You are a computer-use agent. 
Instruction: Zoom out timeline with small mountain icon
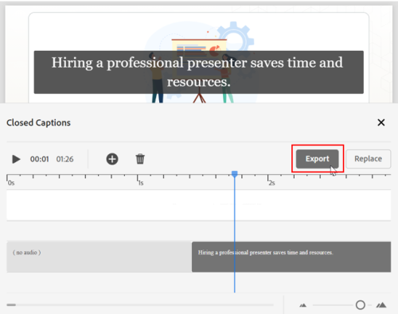tap(303, 305)
